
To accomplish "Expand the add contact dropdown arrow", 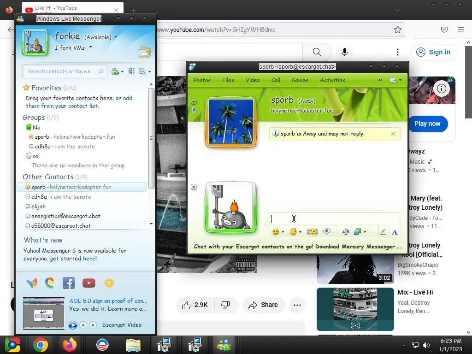I will pos(122,71).
